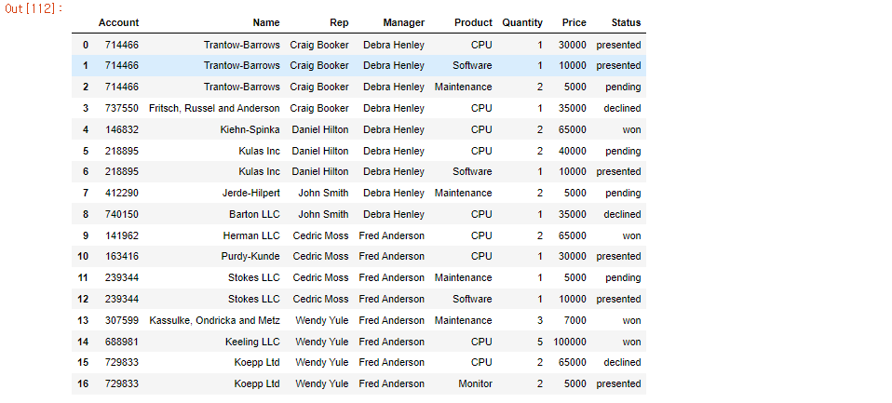Click Craig Booker in row 3

[x=319, y=108]
